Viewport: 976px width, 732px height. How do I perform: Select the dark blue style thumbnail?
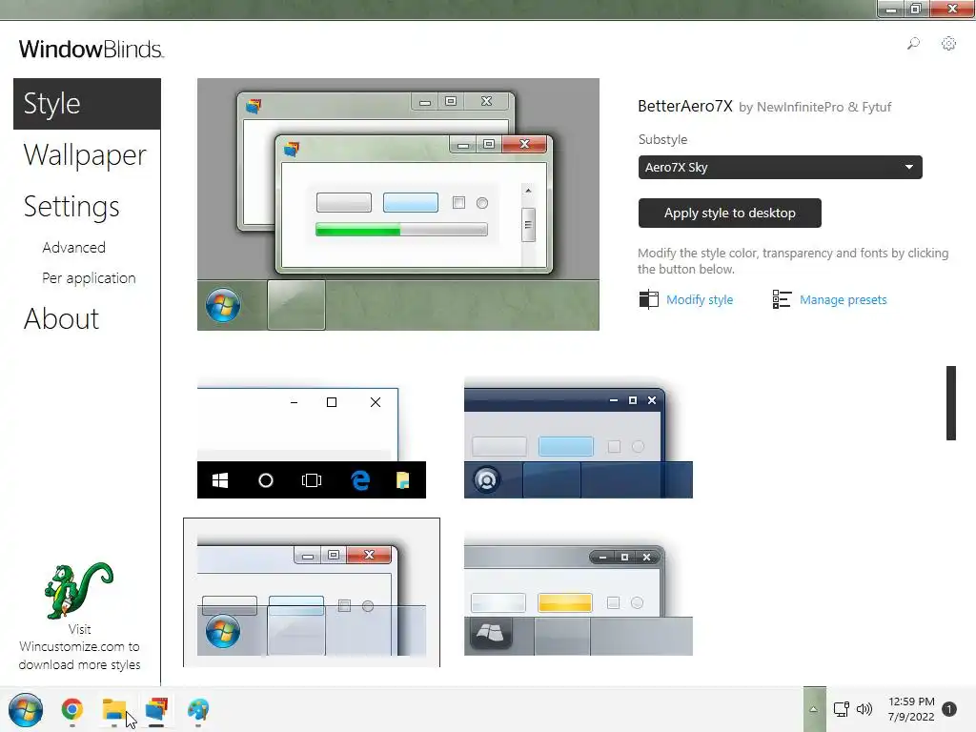coord(579,437)
